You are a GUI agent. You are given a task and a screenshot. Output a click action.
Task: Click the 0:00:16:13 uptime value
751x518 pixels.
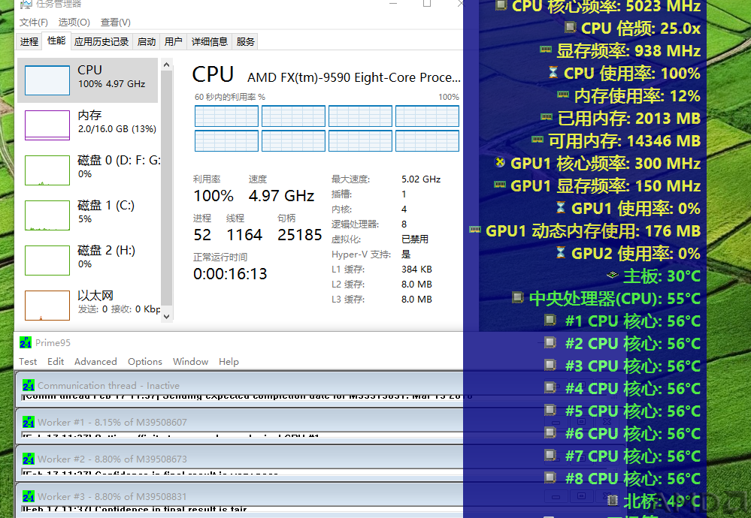[230, 273]
